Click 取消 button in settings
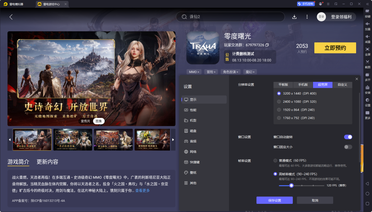 315,200
